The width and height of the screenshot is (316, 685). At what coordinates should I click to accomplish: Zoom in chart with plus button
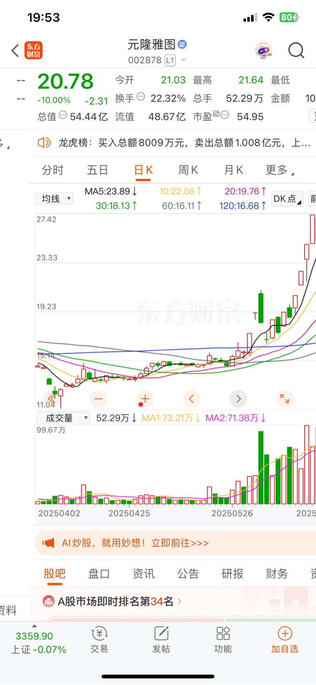click(x=145, y=399)
